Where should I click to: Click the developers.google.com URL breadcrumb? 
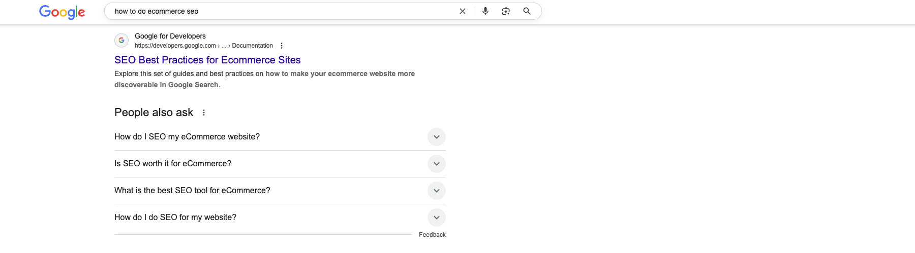[x=204, y=46]
